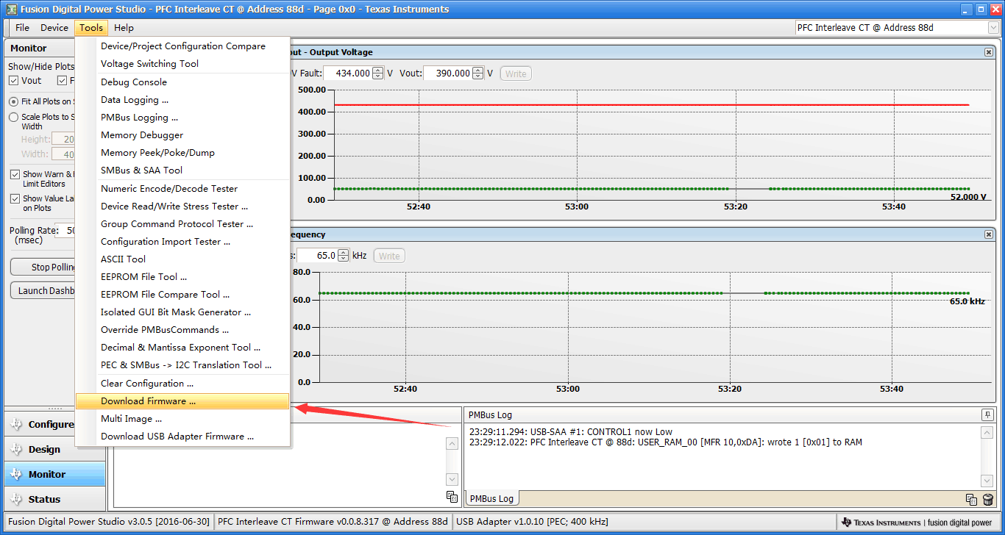The width and height of the screenshot is (1005, 535).
Task: Click scroll down arrow in PMBus Log
Action: pyautogui.click(x=987, y=481)
